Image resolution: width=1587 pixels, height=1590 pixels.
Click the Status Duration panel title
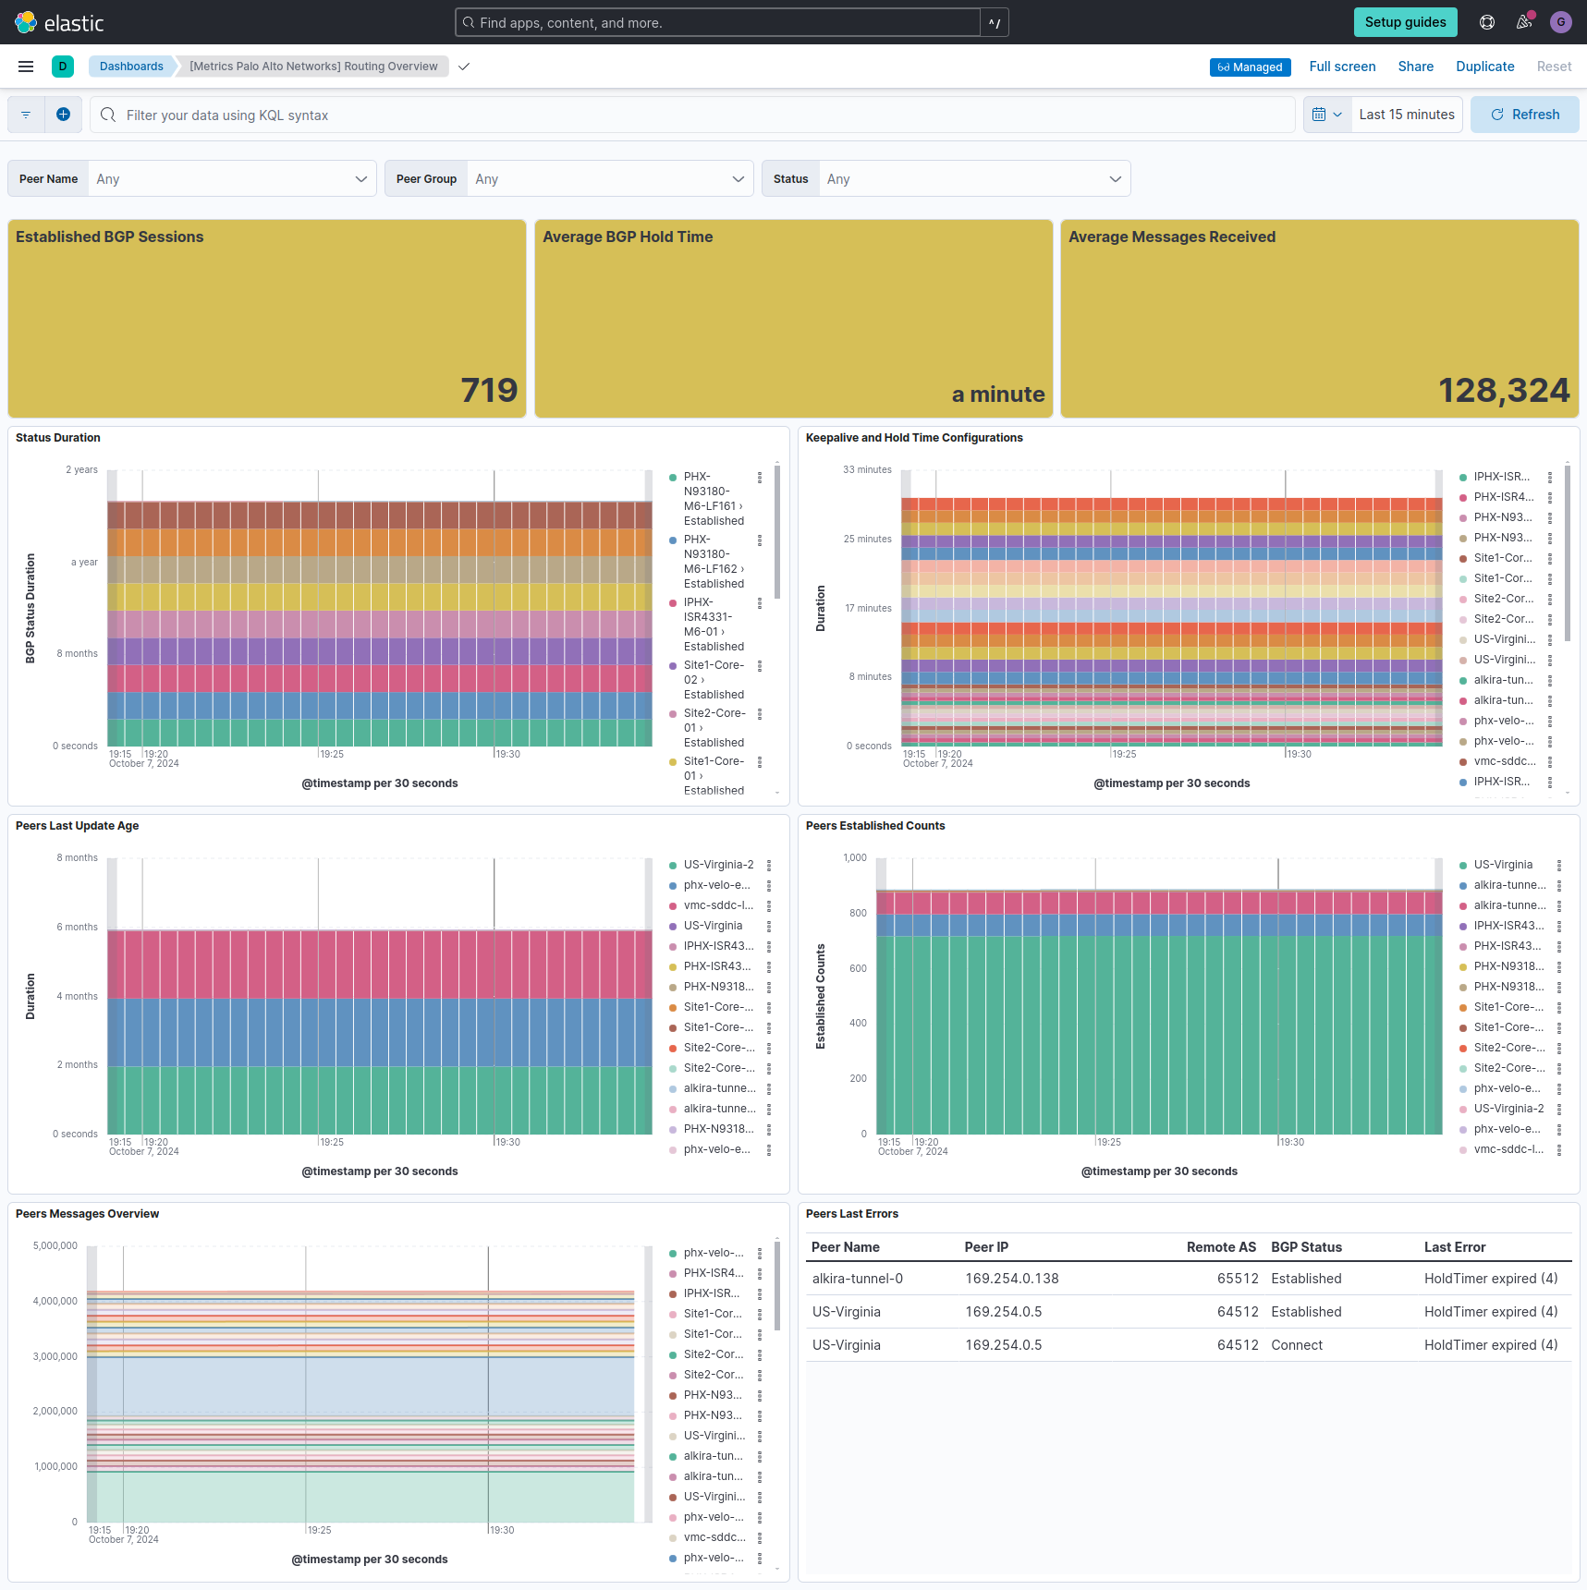pyautogui.click(x=58, y=438)
